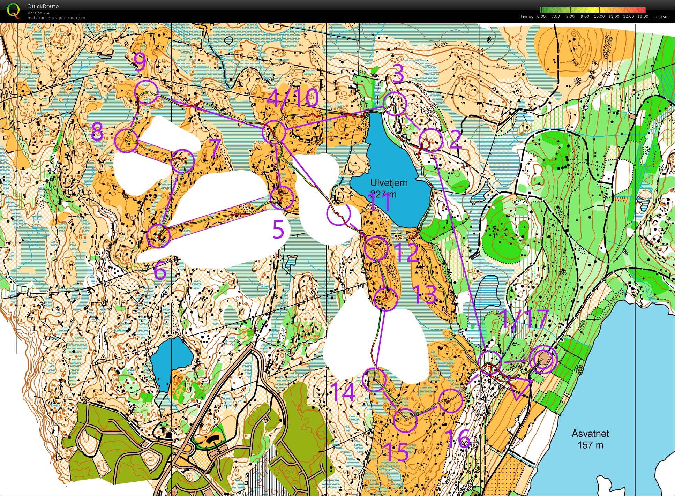Click the Versjon 2.4 text
The height and width of the screenshot is (496, 675).
[x=38, y=13]
